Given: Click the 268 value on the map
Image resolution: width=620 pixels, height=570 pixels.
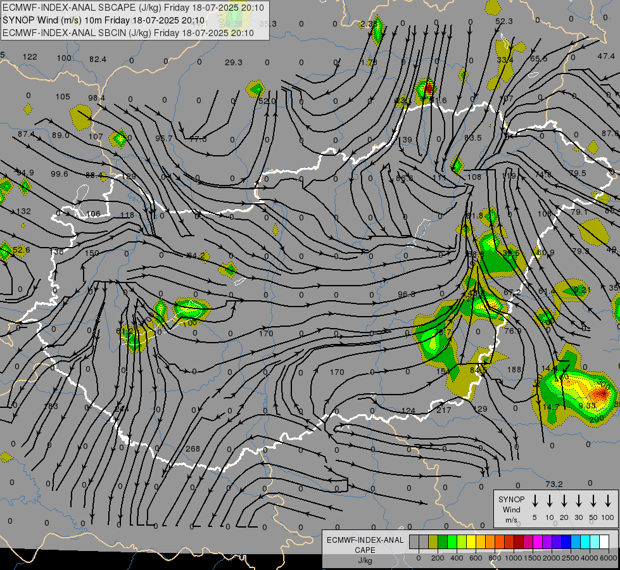Looking at the screenshot, I should [x=193, y=448].
